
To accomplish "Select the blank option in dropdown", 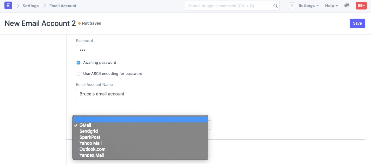I will pos(140,119).
